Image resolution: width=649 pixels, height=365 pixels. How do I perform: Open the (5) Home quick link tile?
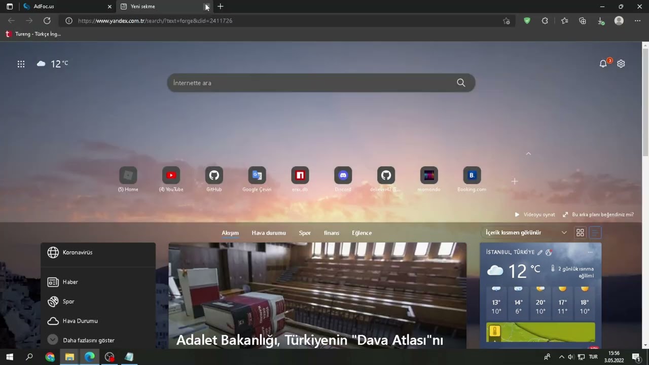pos(128,179)
